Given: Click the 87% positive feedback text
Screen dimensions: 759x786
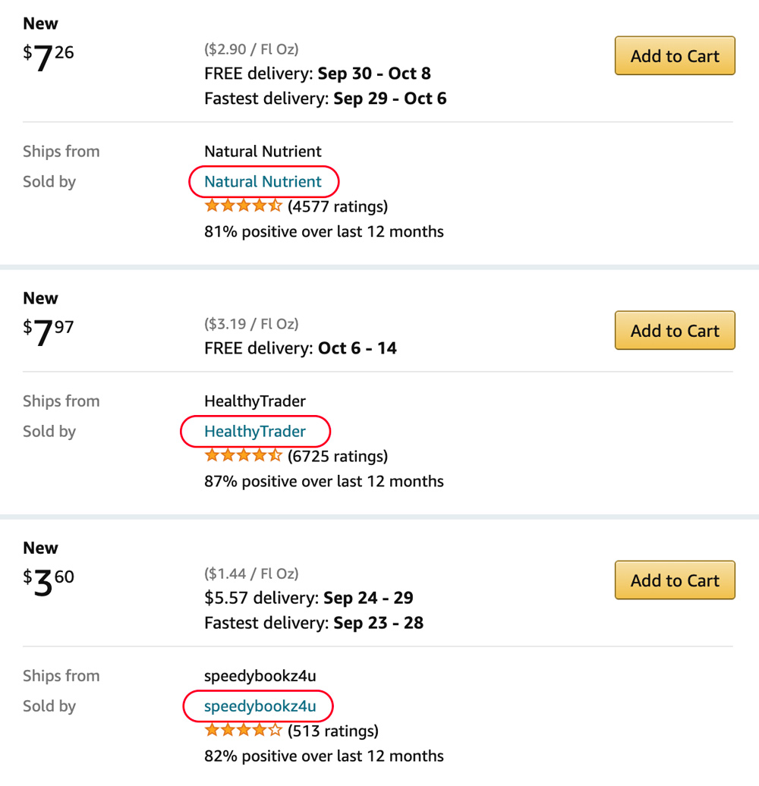Looking at the screenshot, I should tap(324, 481).
